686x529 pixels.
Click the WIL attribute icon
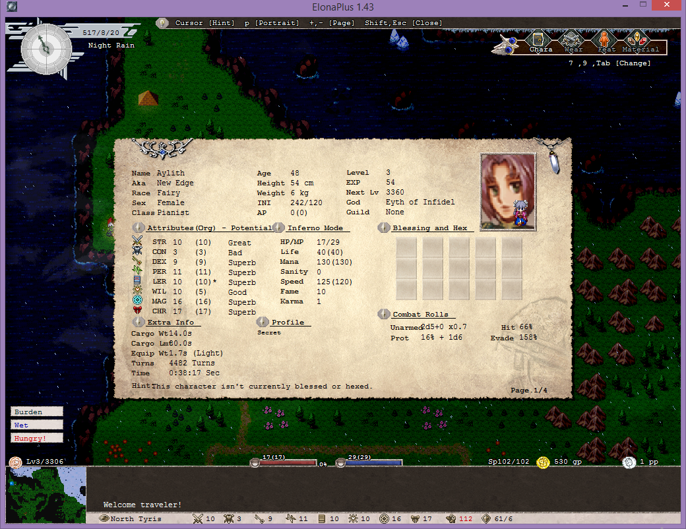(137, 290)
